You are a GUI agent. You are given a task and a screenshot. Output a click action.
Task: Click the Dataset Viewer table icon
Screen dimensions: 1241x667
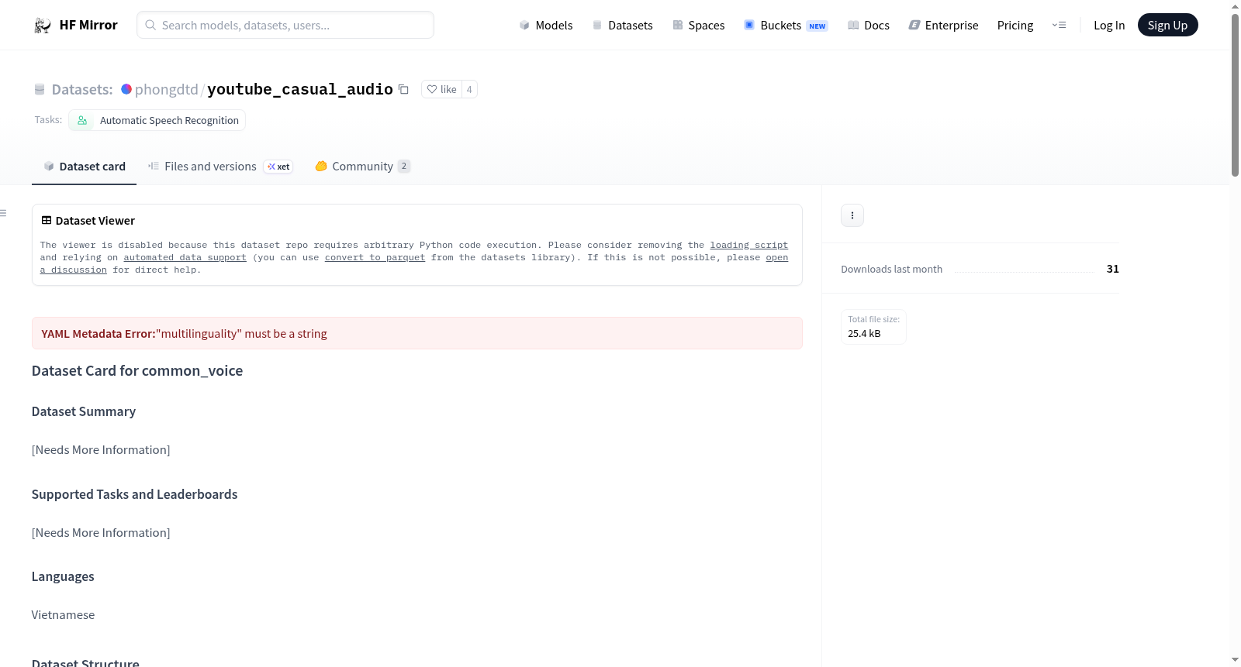tap(47, 220)
